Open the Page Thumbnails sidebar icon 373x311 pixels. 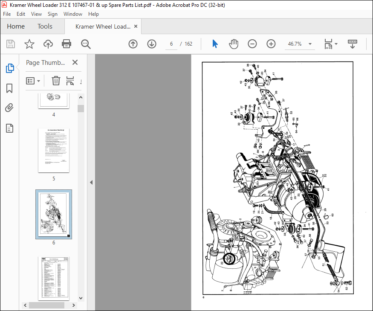pyautogui.click(x=10, y=68)
